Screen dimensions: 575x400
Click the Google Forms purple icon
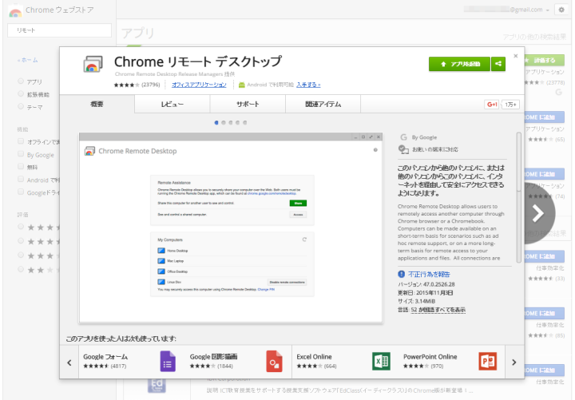pyautogui.click(x=168, y=362)
